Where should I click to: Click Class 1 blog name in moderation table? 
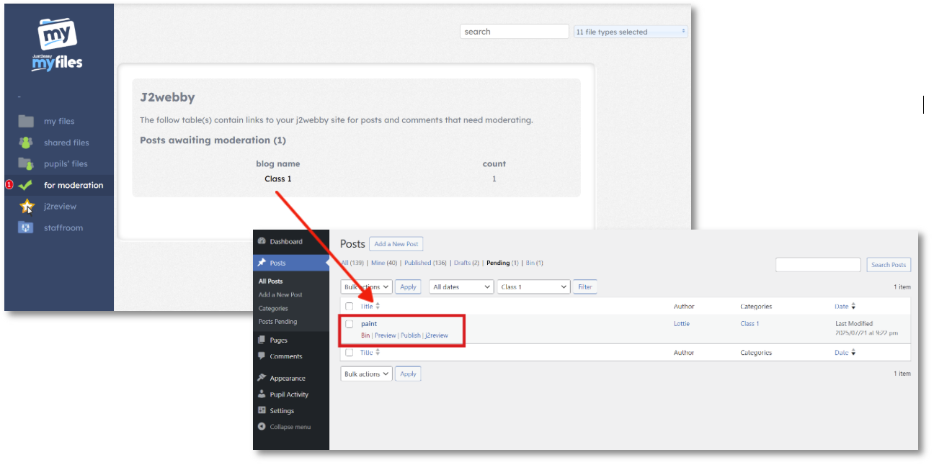point(278,179)
